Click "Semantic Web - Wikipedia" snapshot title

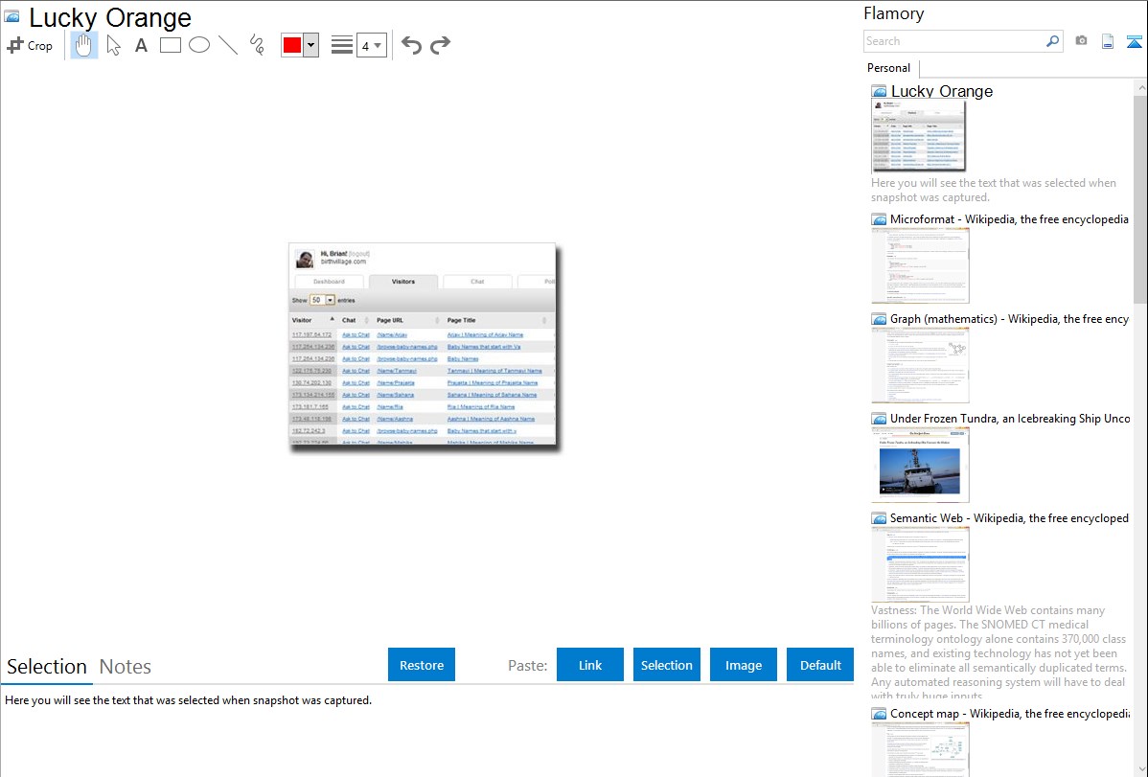(x=1009, y=518)
